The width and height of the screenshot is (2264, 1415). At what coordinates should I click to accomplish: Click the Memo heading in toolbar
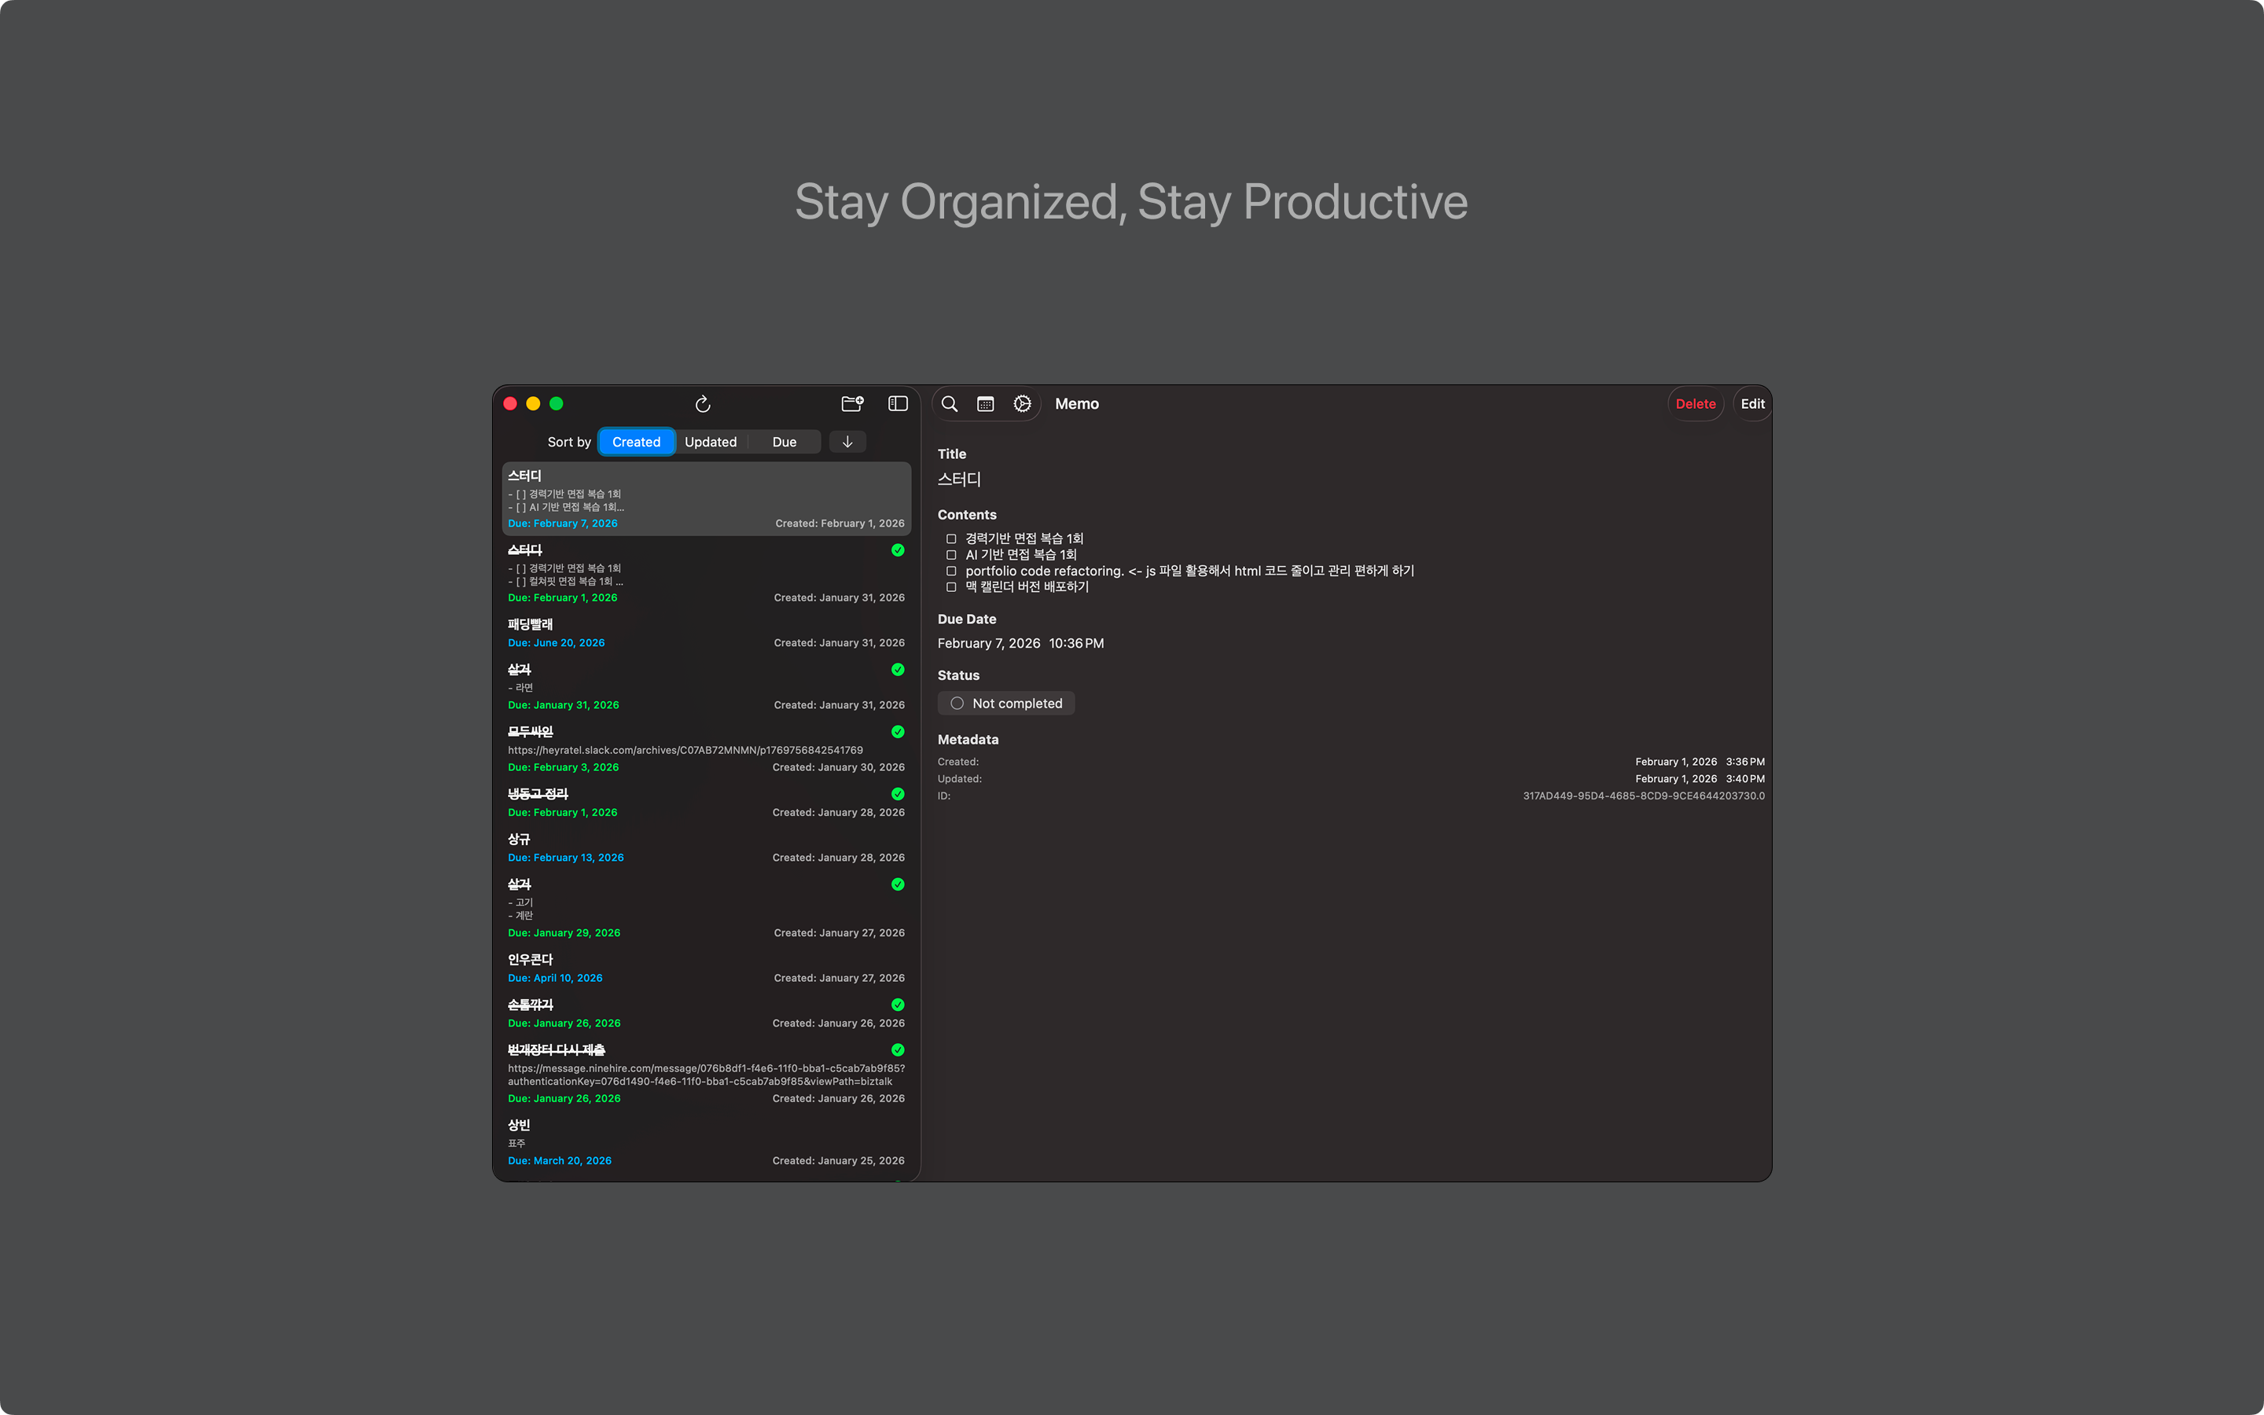coord(1077,404)
